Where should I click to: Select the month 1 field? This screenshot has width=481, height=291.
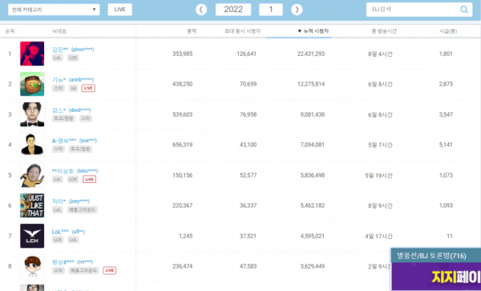[x=271, y=10]
